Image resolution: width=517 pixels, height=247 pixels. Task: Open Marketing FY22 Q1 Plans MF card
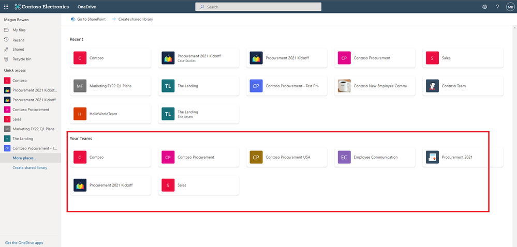110,86
